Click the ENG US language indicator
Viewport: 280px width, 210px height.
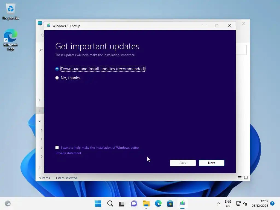pyautogui.click(x=228, y=203)
